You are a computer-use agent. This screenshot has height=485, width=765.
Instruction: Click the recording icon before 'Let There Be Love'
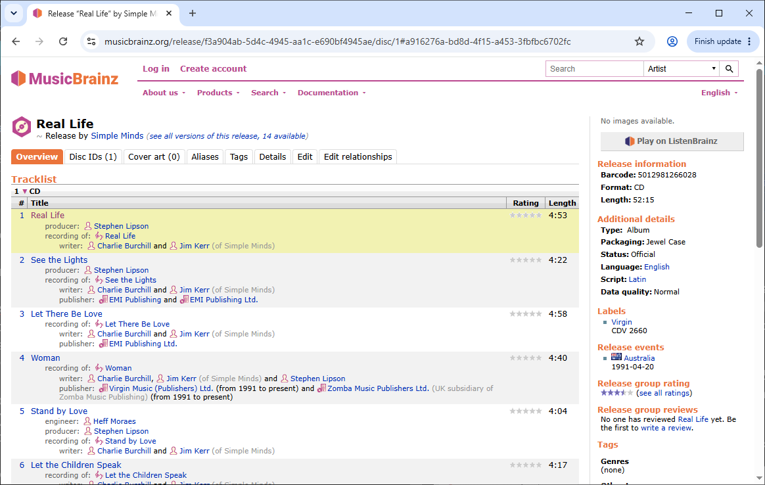tap(99, 324)
